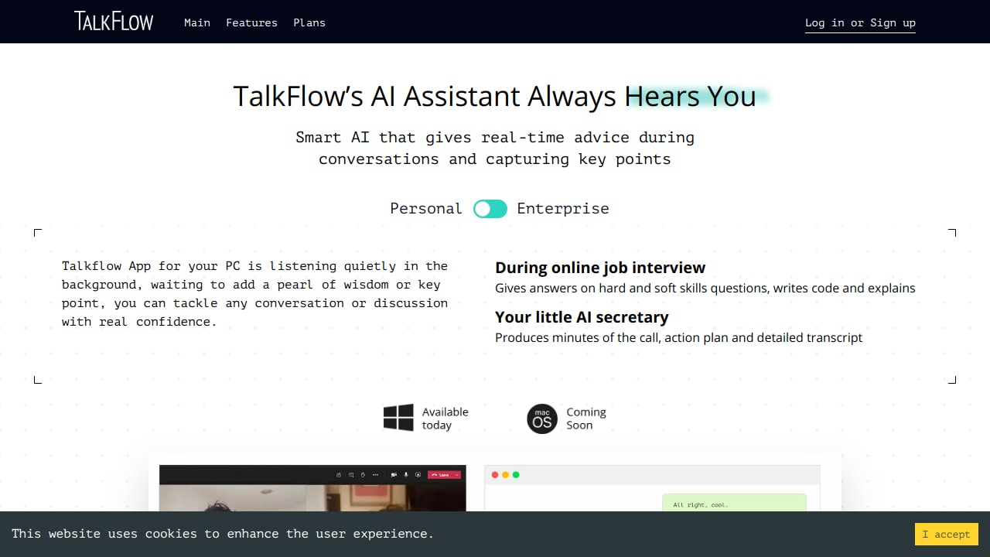Click the video call screenshot thumbnail
The height and width of the screenshot is (557, 990).
(312, 488)
